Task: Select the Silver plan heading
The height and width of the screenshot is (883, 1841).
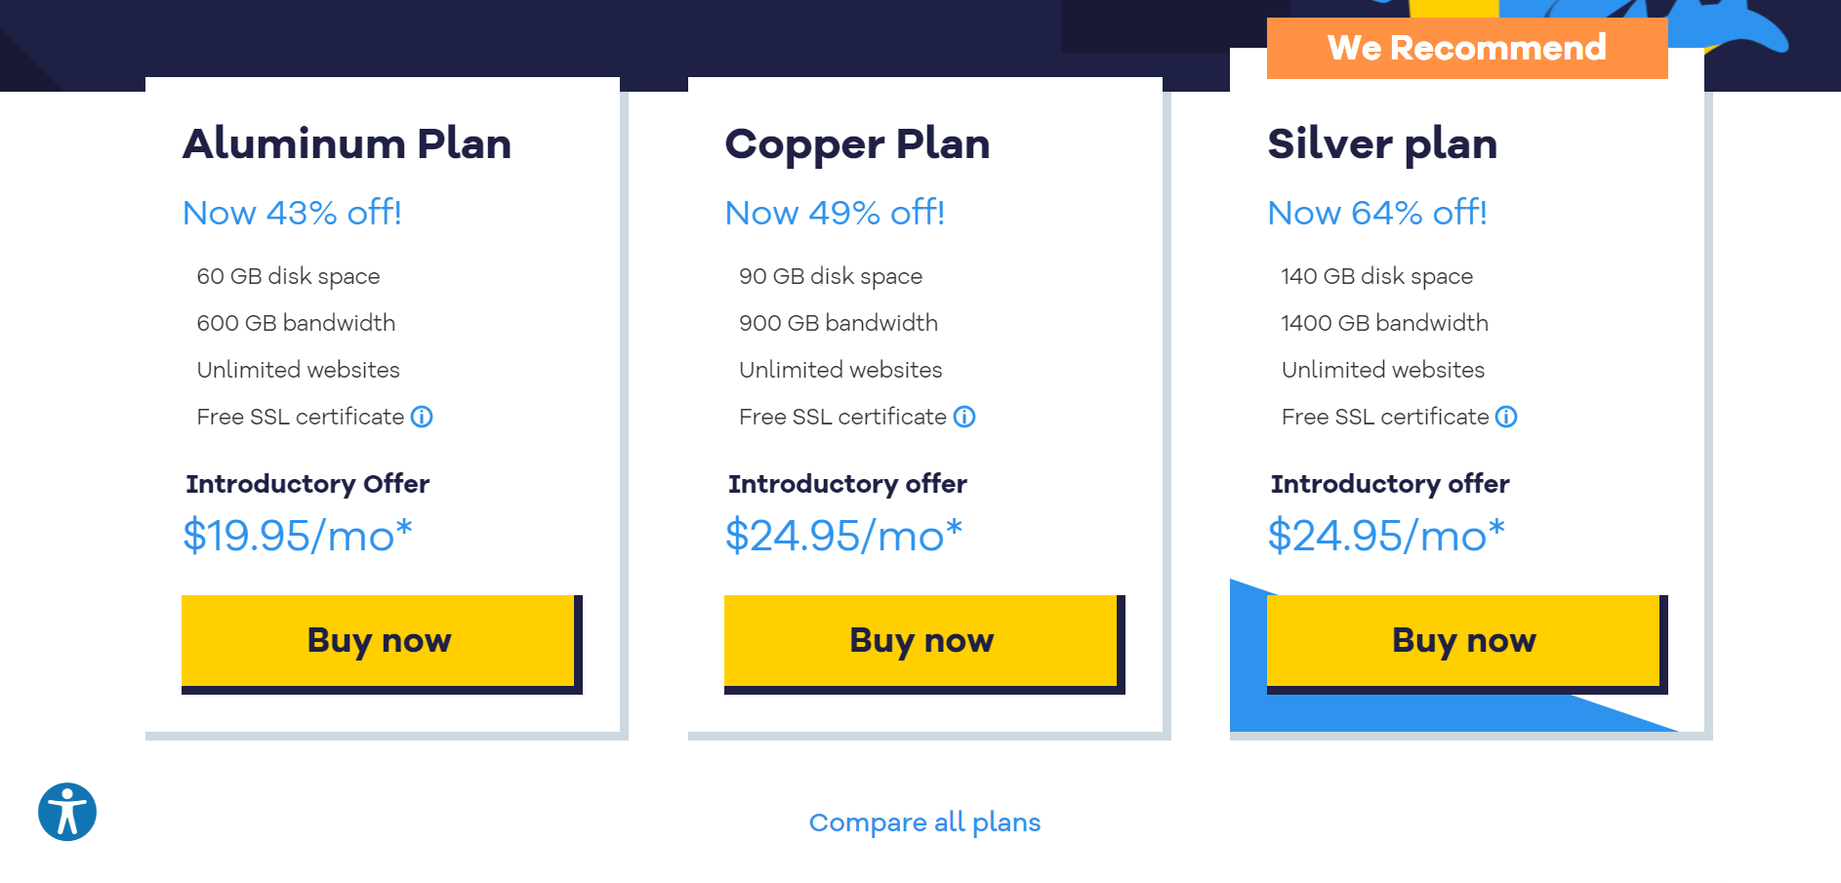Action: click(1382, 143)
